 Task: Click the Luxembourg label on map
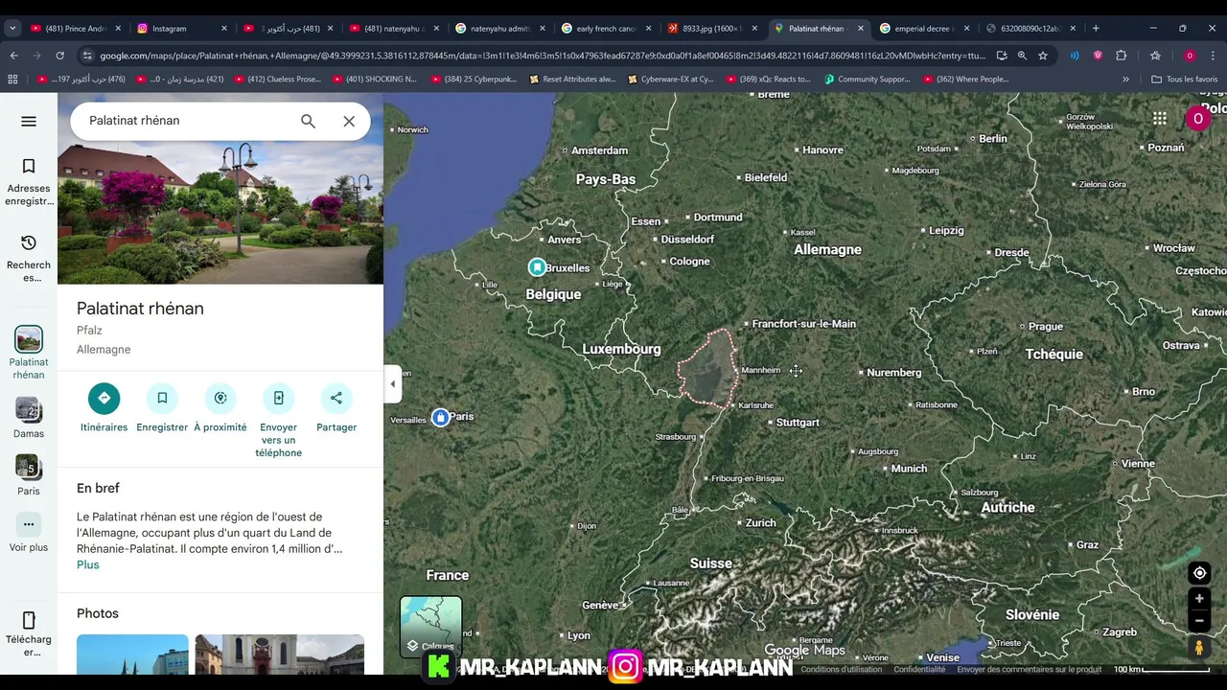pyautogui.click(x=621, y=349)
